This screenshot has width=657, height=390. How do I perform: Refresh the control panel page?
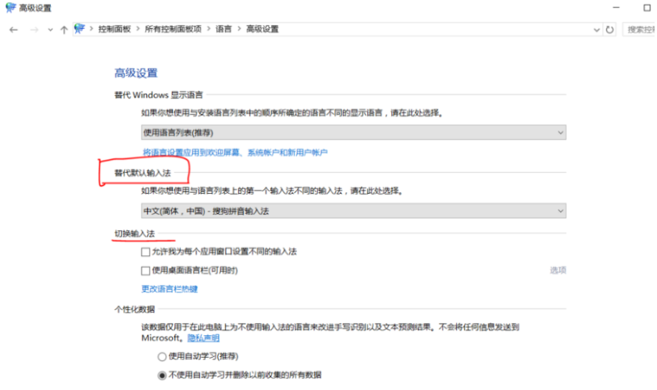tap(610, 29)
